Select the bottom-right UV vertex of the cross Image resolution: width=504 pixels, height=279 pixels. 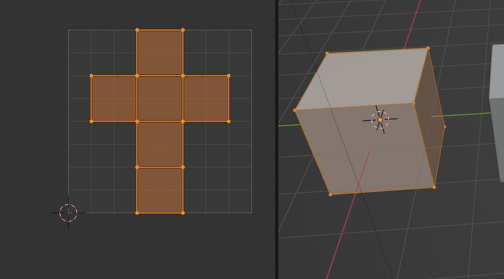coord(183,213)
